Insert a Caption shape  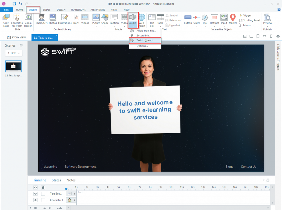tap(114, 19)
